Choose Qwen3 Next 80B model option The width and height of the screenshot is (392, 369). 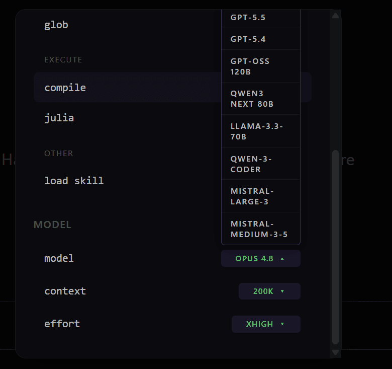click(x=261, y=99)
